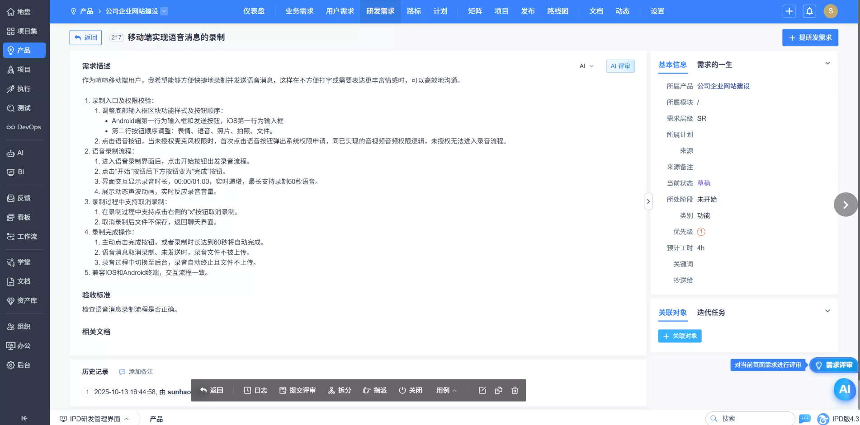The image size is (860, 425).
Task: Go to next requirement with round arrow
Action: (845, 205)
